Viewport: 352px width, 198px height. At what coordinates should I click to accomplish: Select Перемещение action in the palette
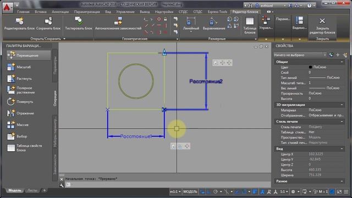pos(29,55)
